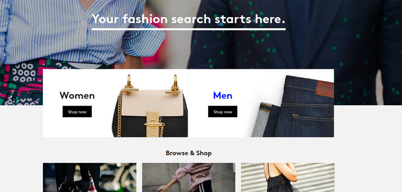Select the folded dark denim jeans image

(x=292, y=106)
